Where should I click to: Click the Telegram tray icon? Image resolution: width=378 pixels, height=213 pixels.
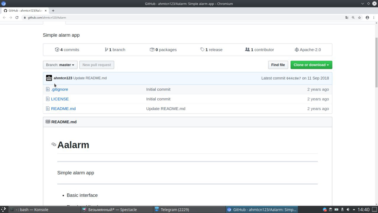(x=325, y=209)
